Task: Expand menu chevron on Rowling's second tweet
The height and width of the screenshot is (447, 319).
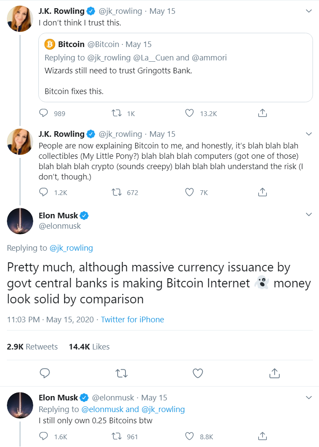Action: (309, 134)
